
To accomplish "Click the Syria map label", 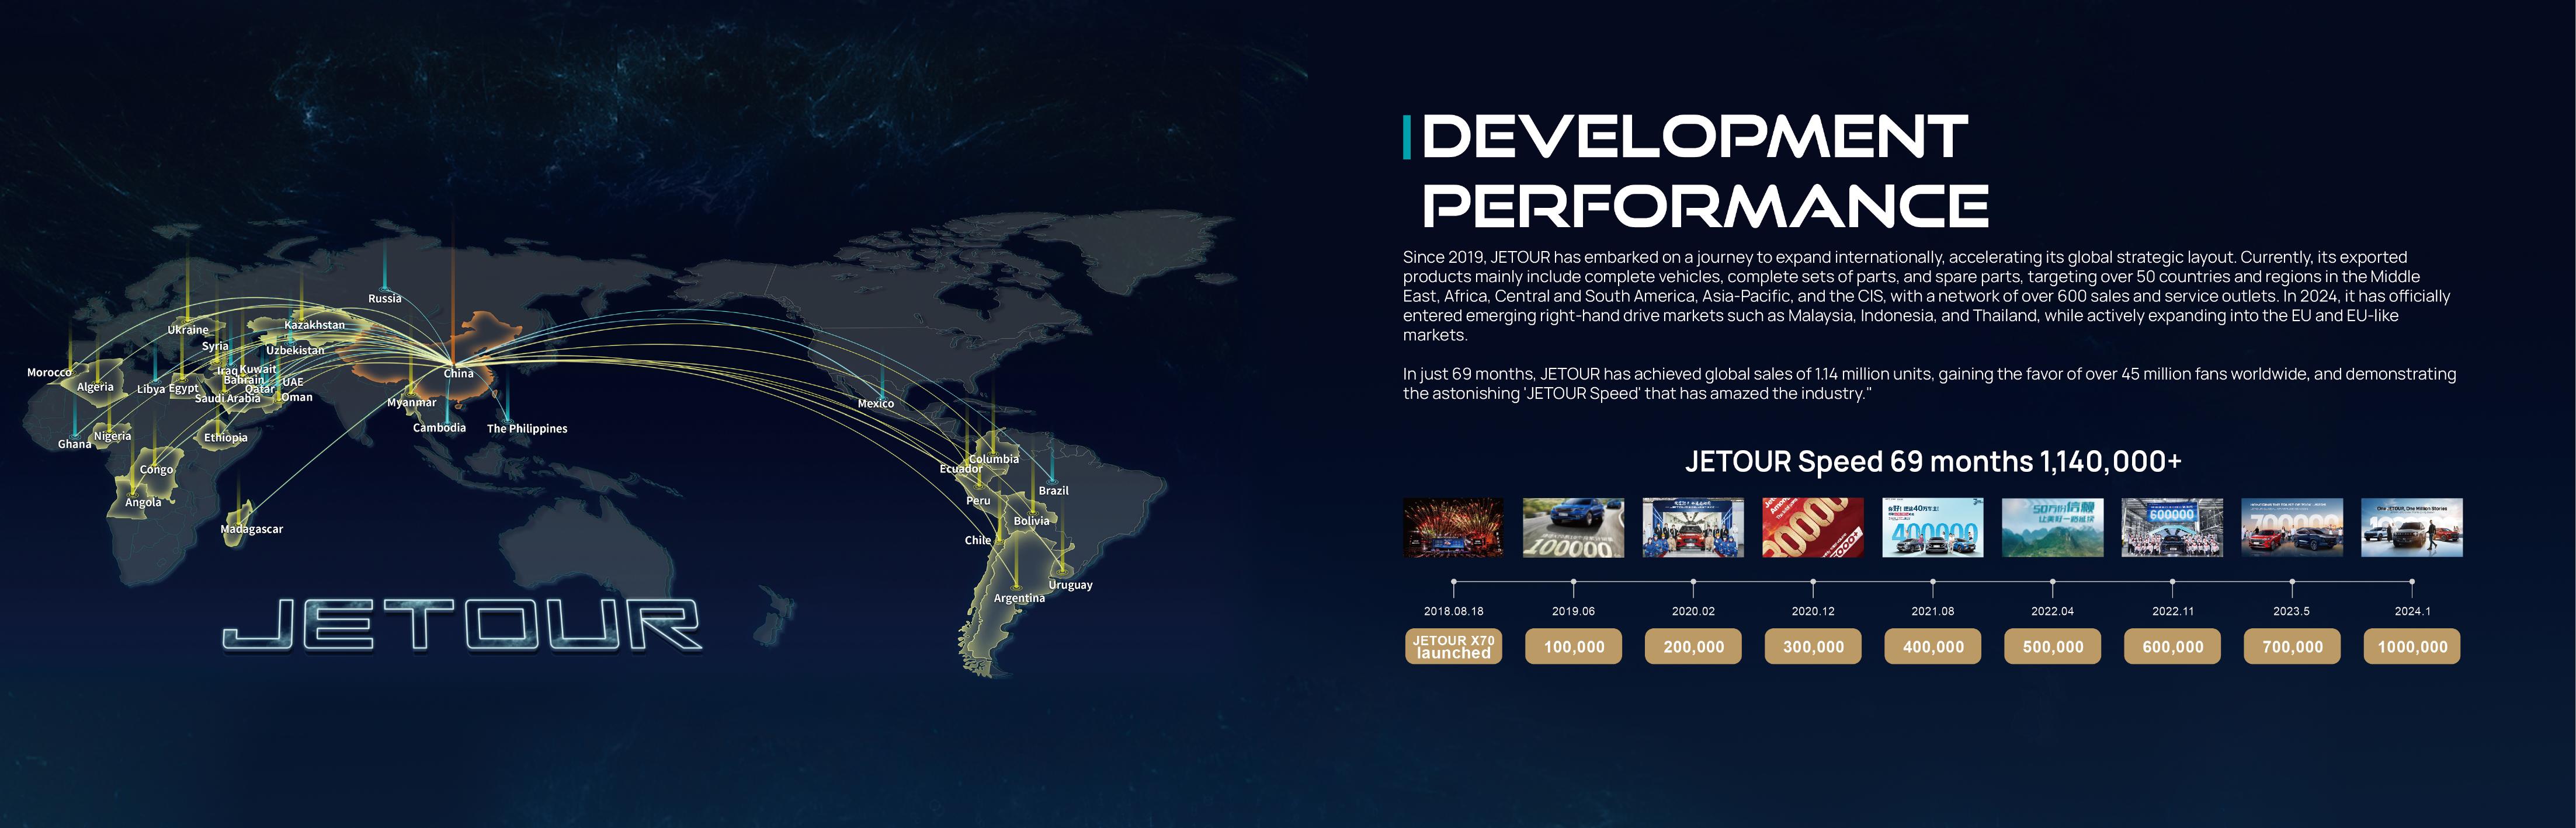I will pyautogui.click(x=215, y=346).
